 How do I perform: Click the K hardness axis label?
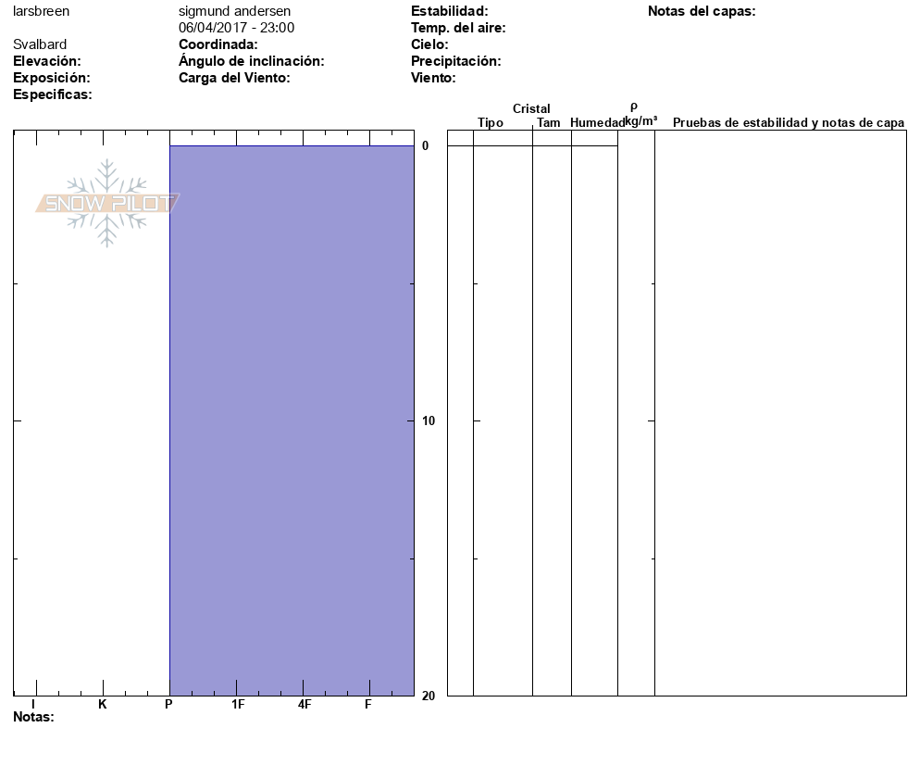pos(103,705)
